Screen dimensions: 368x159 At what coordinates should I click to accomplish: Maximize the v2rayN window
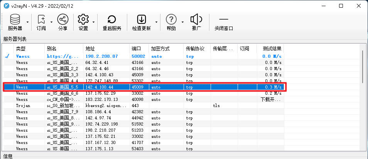(x=341, y=6)
